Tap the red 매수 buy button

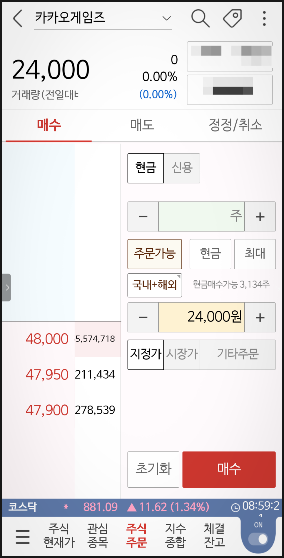[x=229, y=469]
